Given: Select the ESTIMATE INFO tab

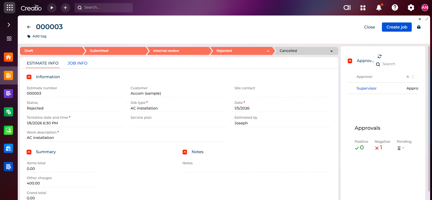Looking at the screenshot, I should point(42,63).
